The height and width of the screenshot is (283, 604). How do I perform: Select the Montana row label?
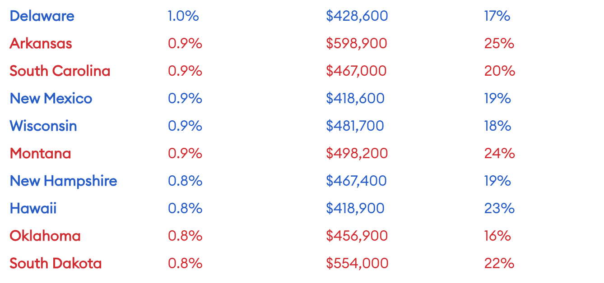[x=40, y=154]
